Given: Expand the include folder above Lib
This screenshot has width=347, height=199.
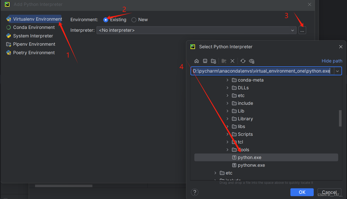Looking at the screenshot, I should [227, 103].
